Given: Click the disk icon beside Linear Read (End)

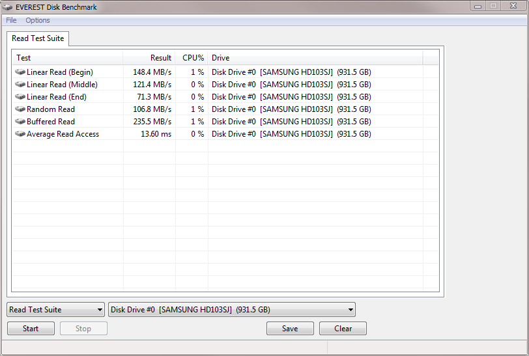Looking at the screenshot, I should [x=20, y=97].
